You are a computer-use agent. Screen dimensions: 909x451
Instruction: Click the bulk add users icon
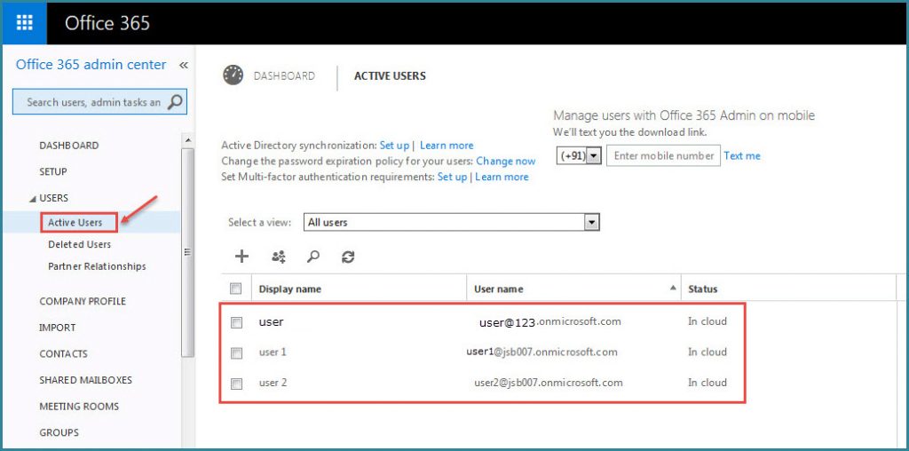[x=278, y=257]
